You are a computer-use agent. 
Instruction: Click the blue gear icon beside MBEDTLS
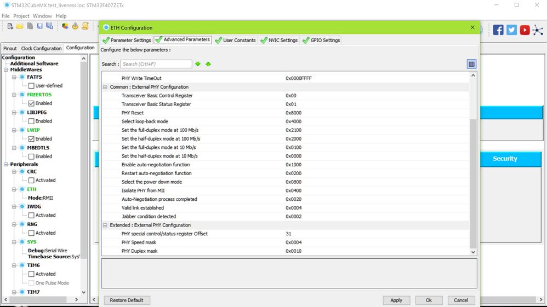point(22,148)
